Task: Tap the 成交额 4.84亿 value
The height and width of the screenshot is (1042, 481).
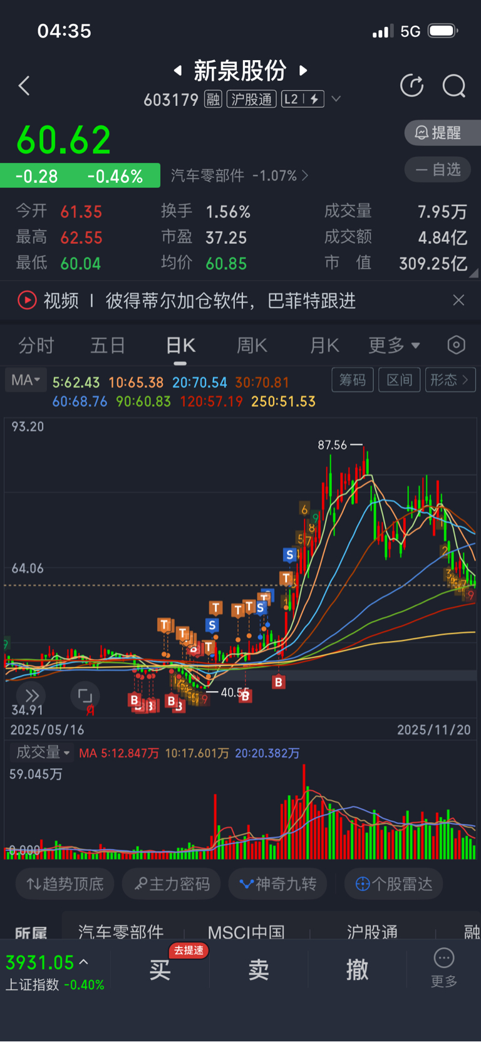Action: pos(442,237)
